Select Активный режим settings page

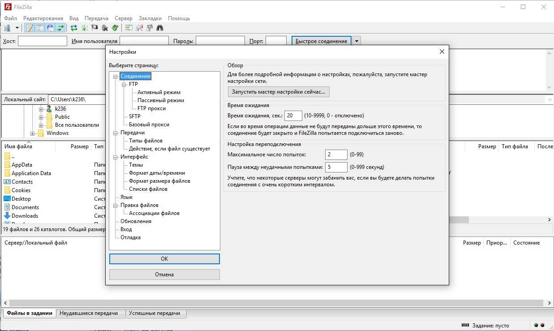(x=159, y=92)
